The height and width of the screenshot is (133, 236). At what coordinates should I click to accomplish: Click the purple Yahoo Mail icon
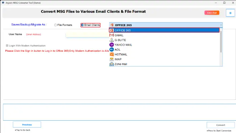coord(112,45)
